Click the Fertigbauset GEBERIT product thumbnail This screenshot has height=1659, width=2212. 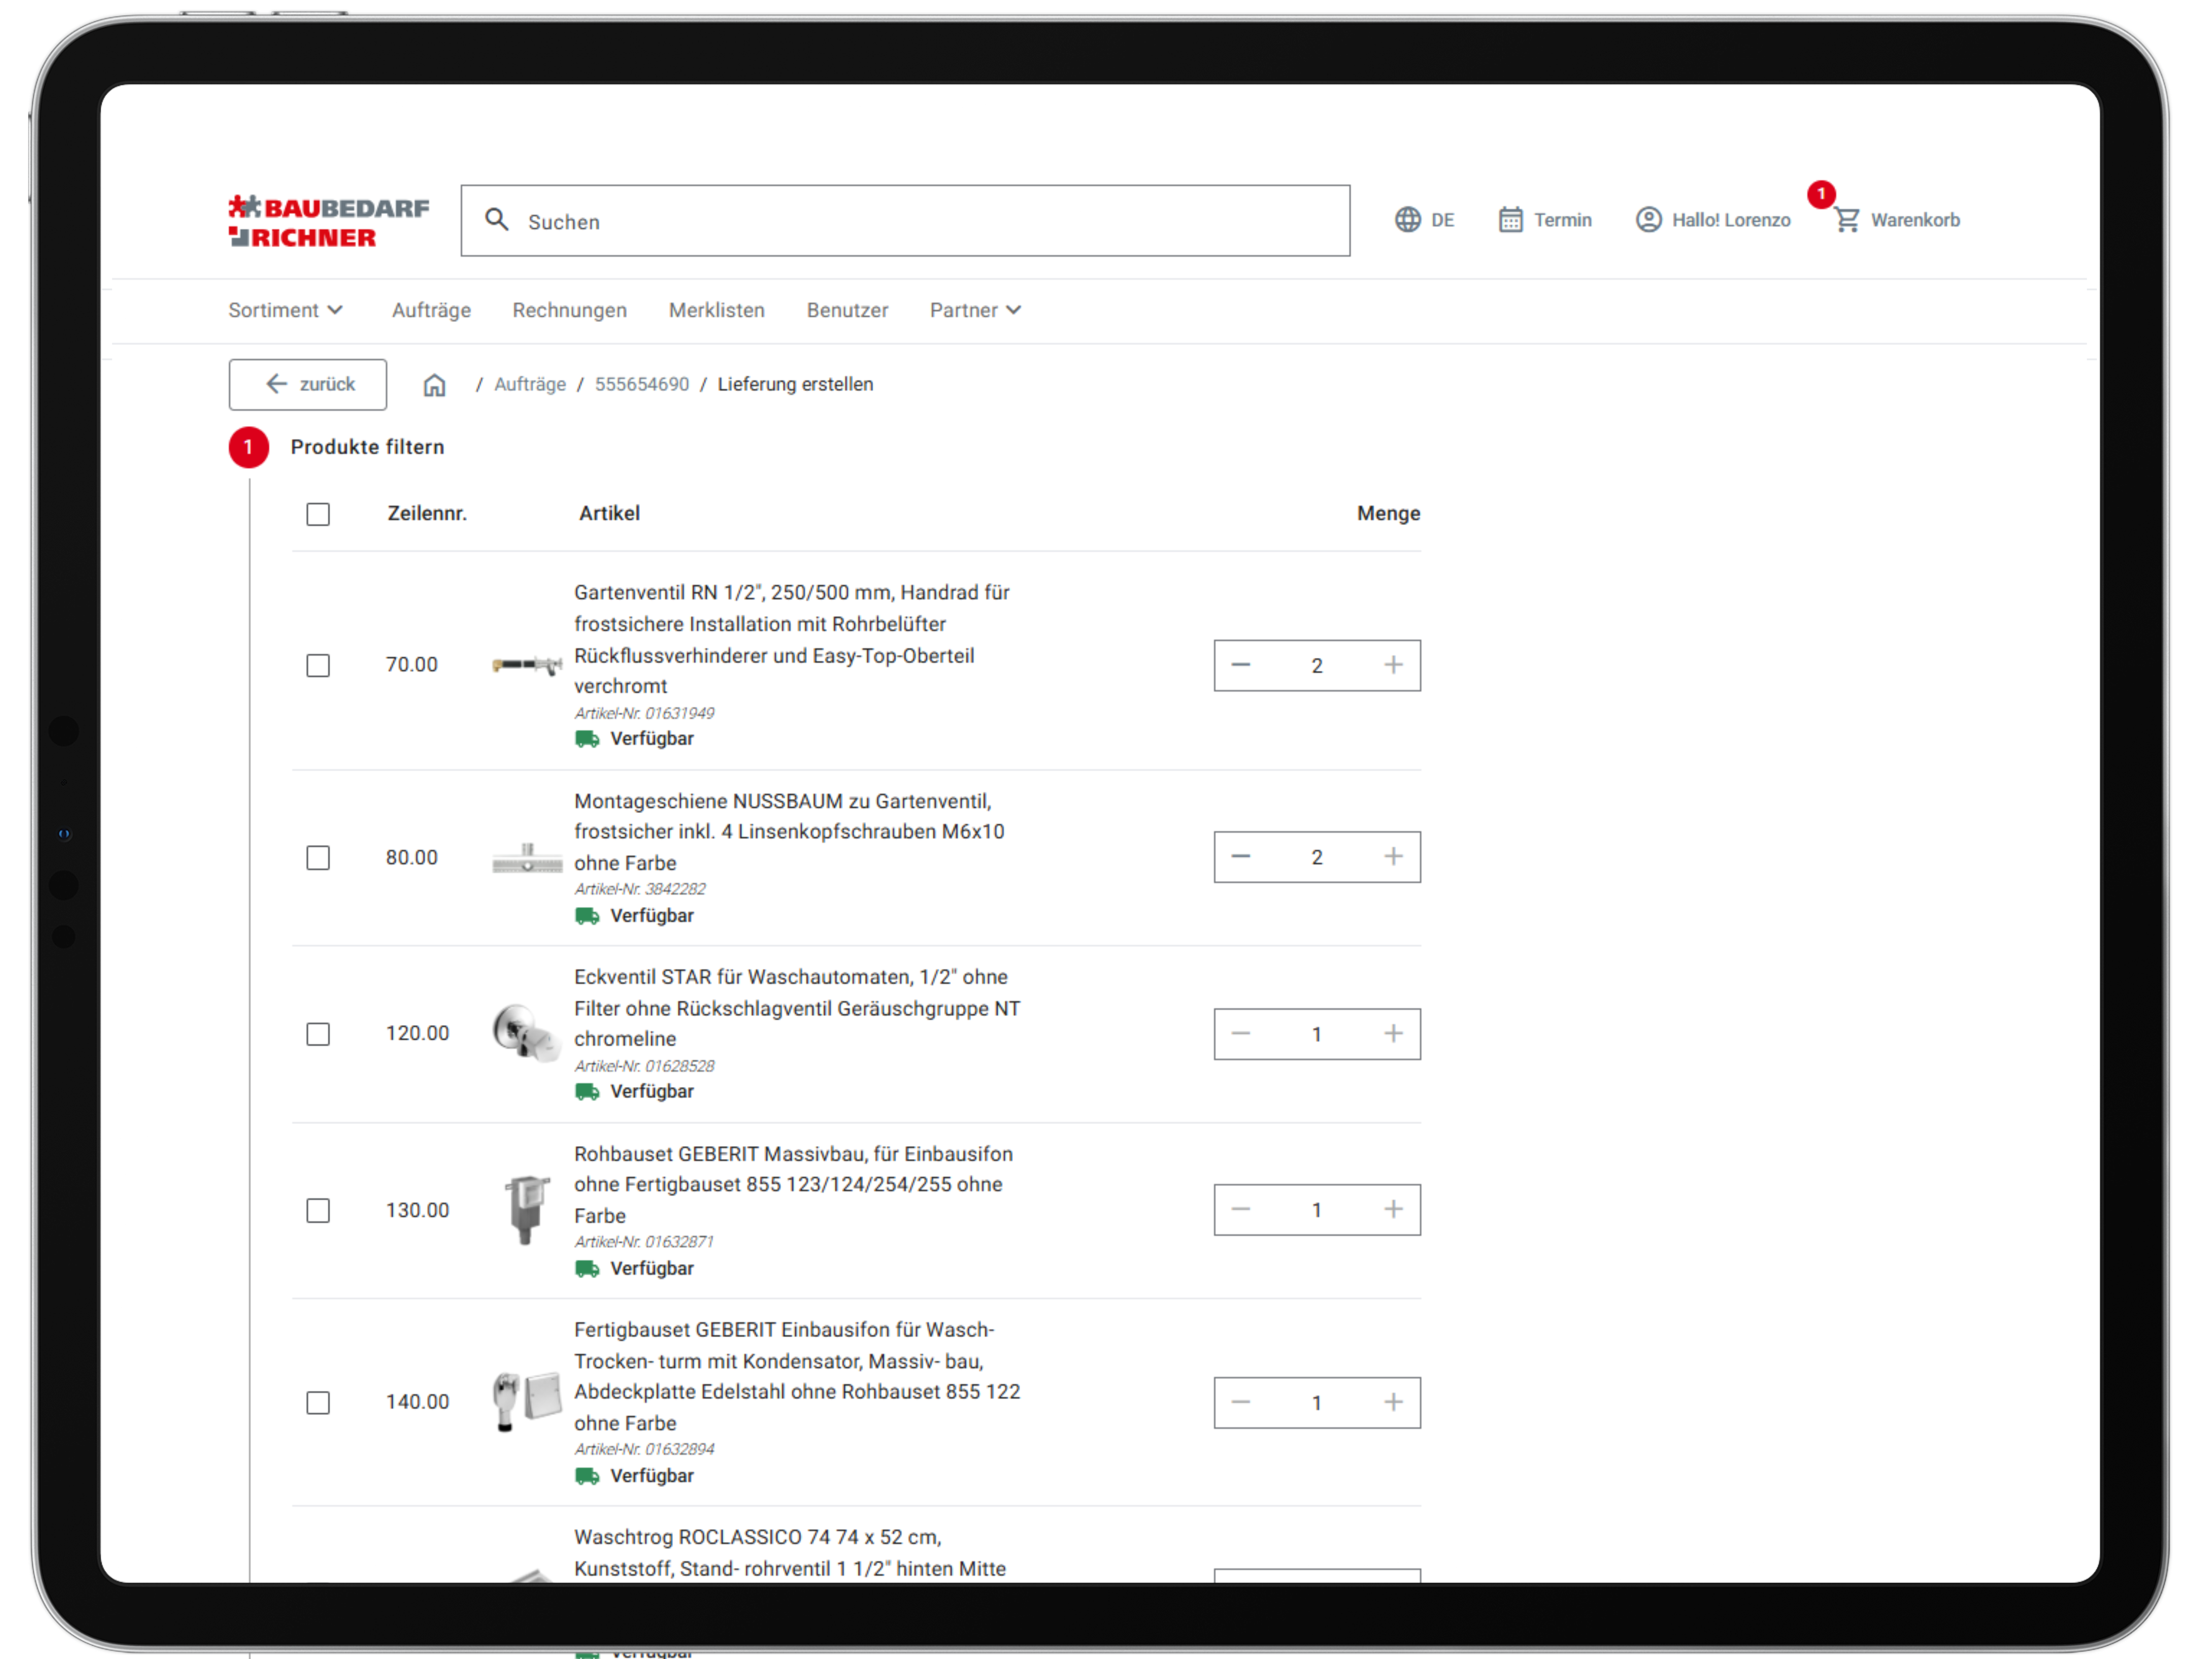[527, 1402]
